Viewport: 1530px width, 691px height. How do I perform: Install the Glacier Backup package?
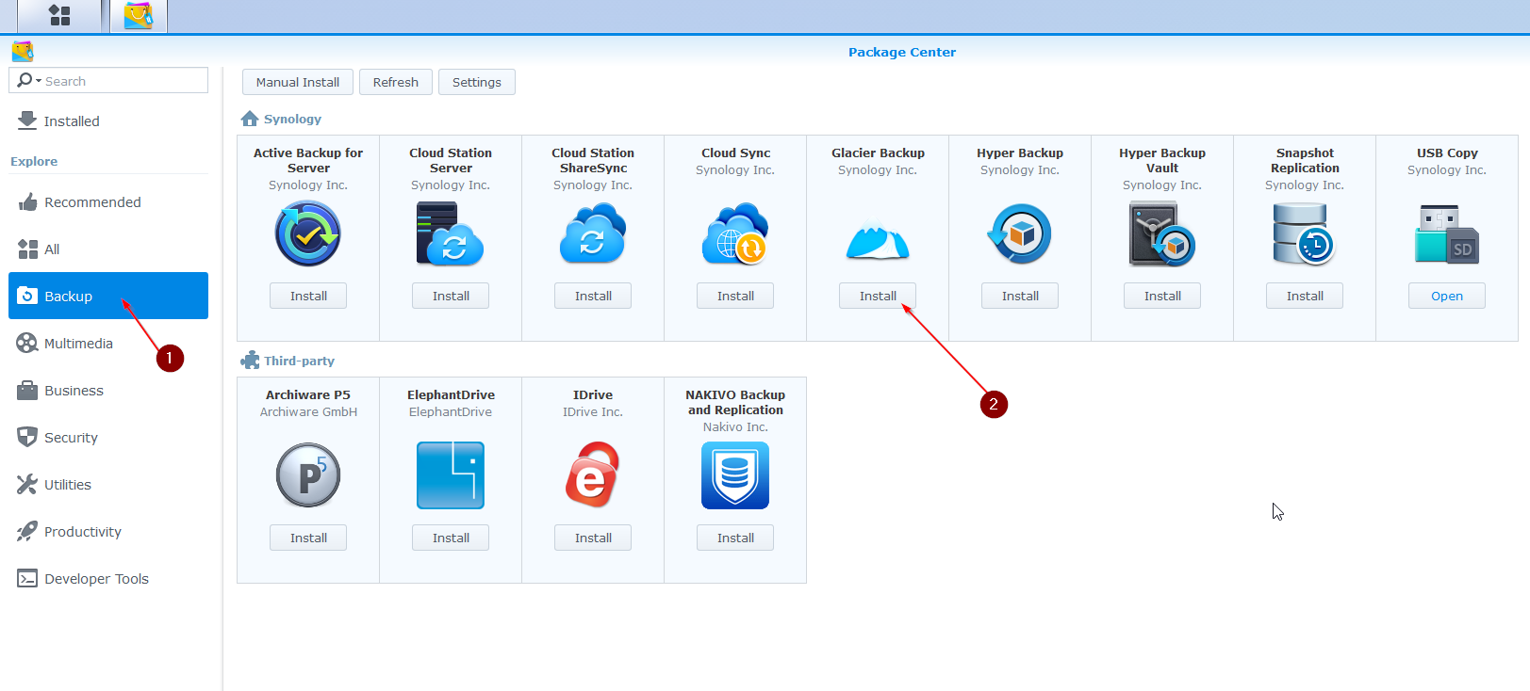pyautogui.click(x=878, y=296)
